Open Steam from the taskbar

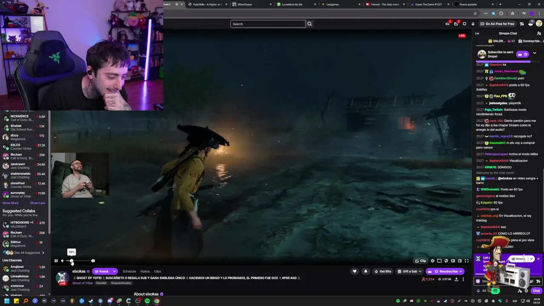pos(91,301)
